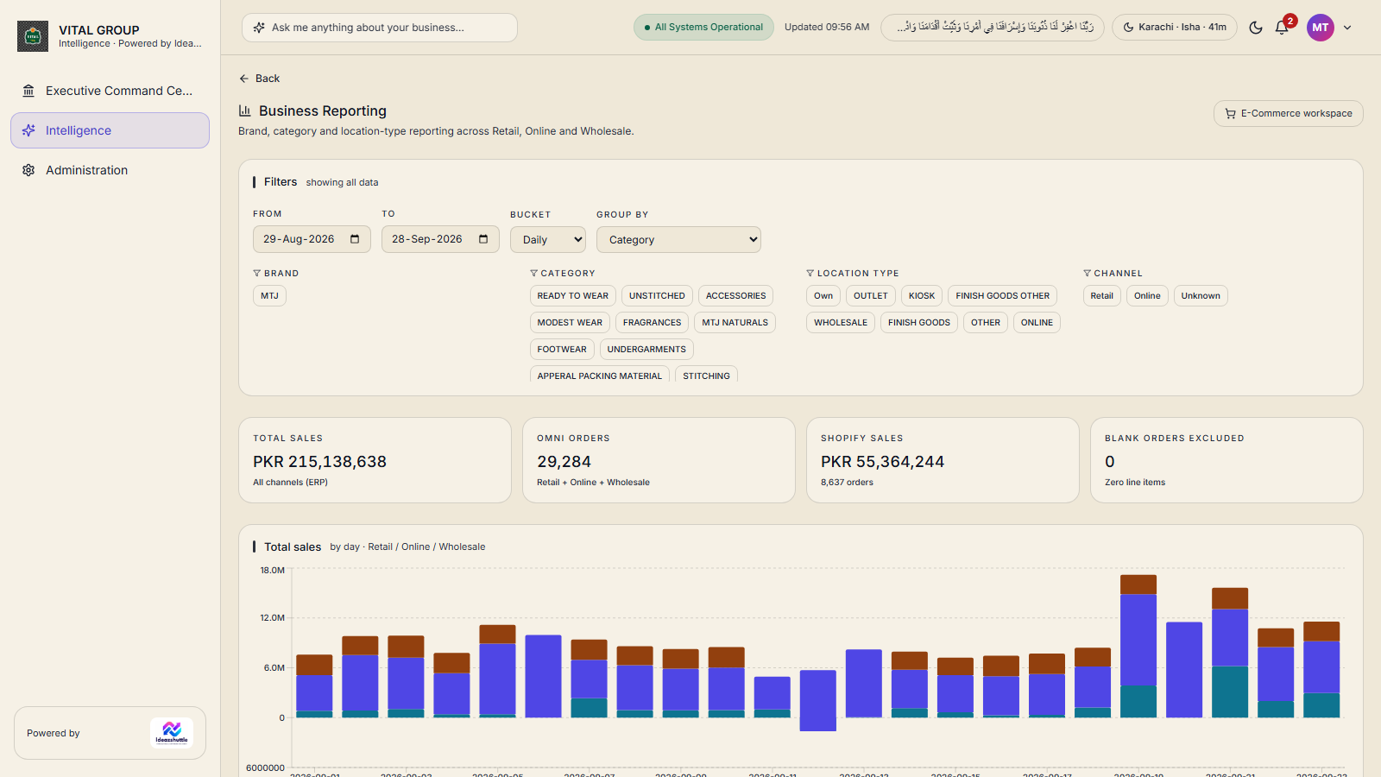This screenshot has height=777, width=1381.
Task: Open Executive Command Center menu item
Action: 110,91
